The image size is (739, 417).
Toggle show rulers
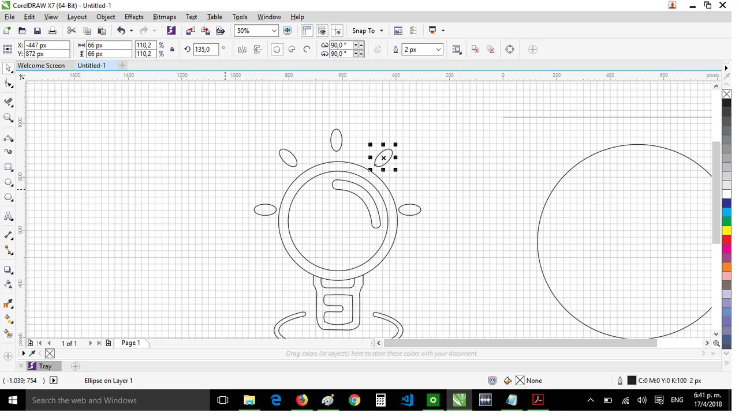coord(307,31)
